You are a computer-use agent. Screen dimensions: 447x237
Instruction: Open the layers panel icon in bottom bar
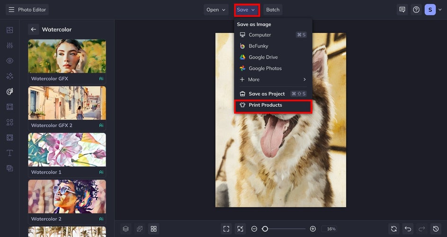click(x=126, y=229)
